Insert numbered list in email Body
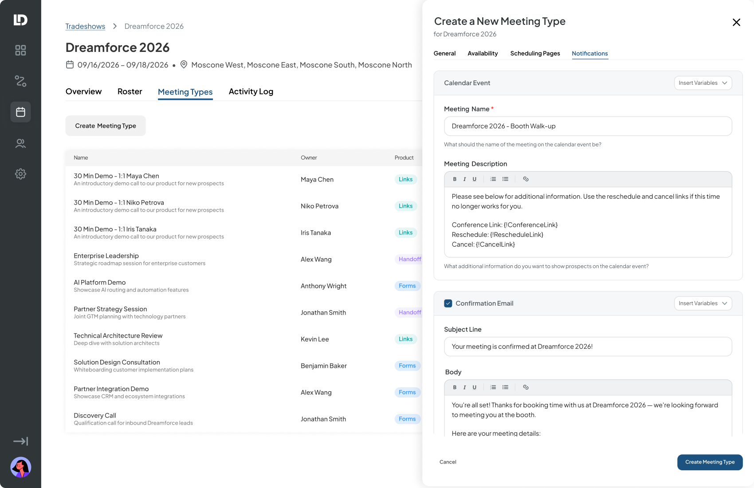The height and width of the screenshot is (488, 754). [x=493, y=387]
